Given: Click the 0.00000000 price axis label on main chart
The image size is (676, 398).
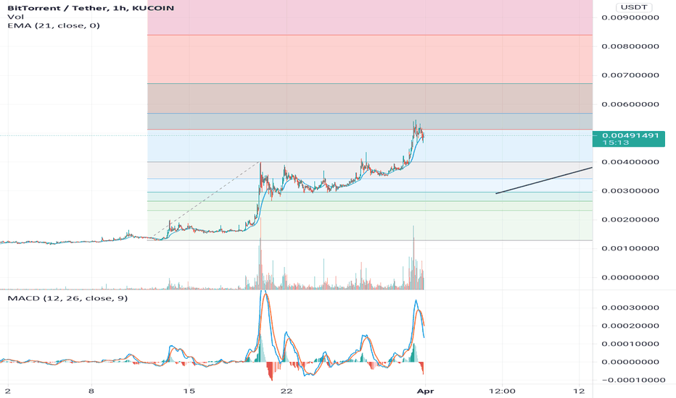Looking at the screenshot, I should coord(630,278).
